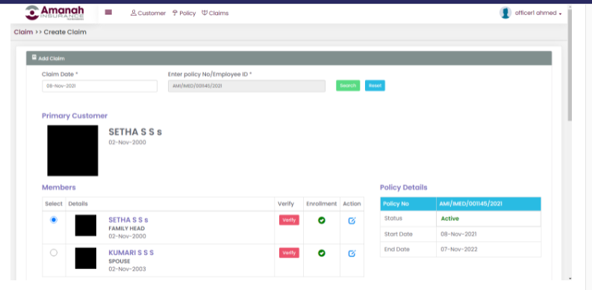Screen dimensions: 592x290
Task: Open KUMARI S S S member name link
Action: pyautogui.click(x=131, y=253)
